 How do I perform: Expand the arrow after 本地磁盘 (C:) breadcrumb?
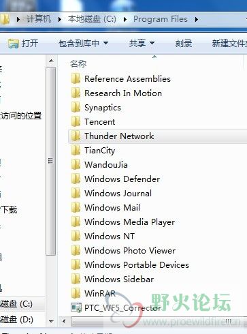point(125,19)
